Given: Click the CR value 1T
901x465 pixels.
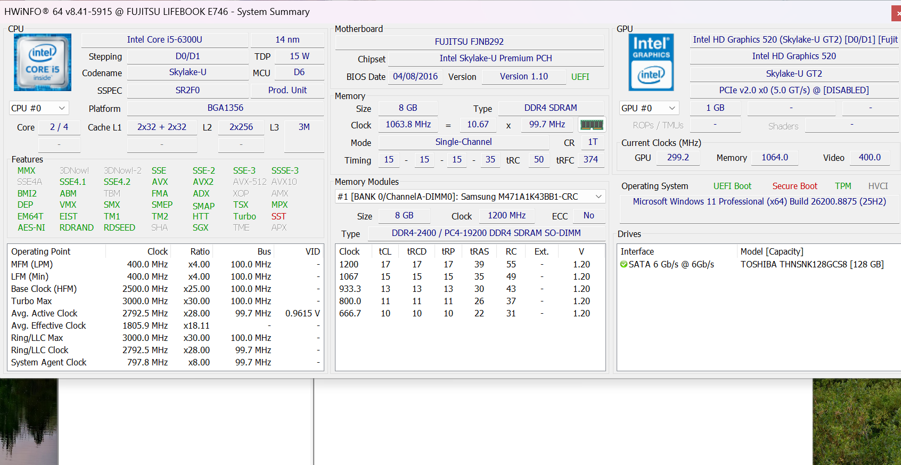Looking at the screenshot, I should click(x=593, y=142).
